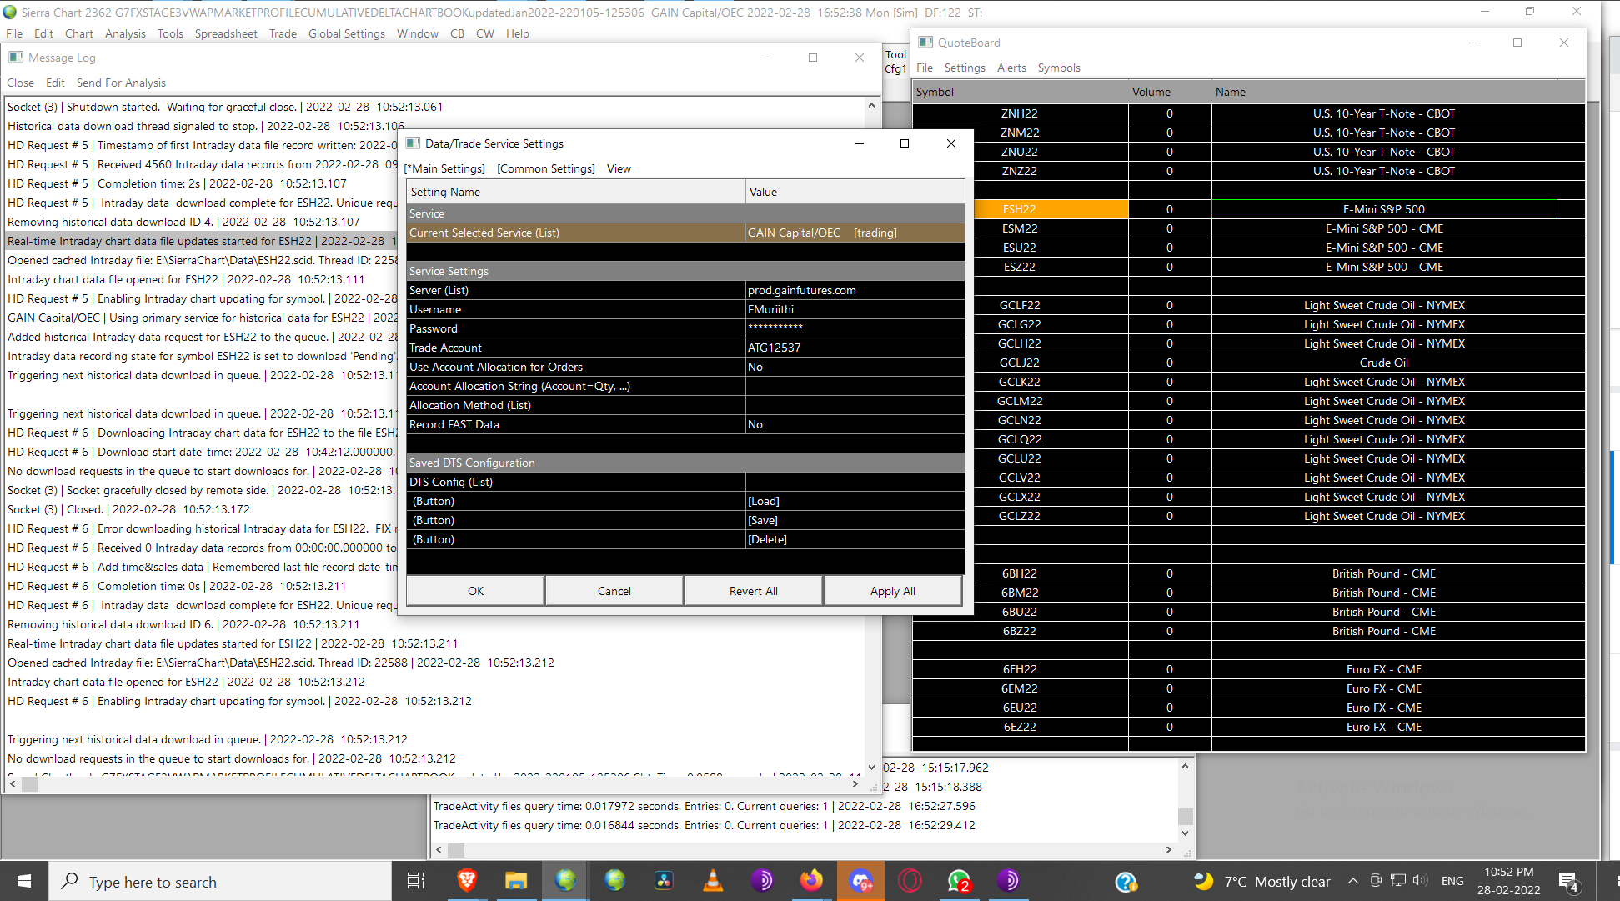Viewport: 1620px width, 901px height.
Task: Open Firefox from taskbar
Action: [811, 881]
